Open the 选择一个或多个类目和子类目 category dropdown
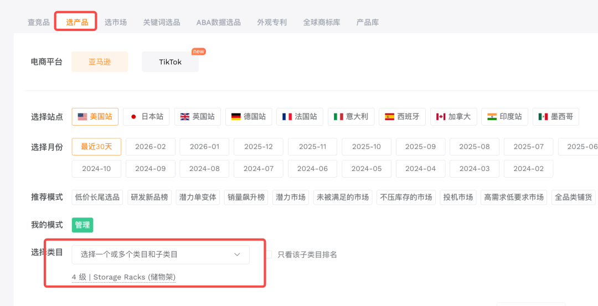 (161, 255)
